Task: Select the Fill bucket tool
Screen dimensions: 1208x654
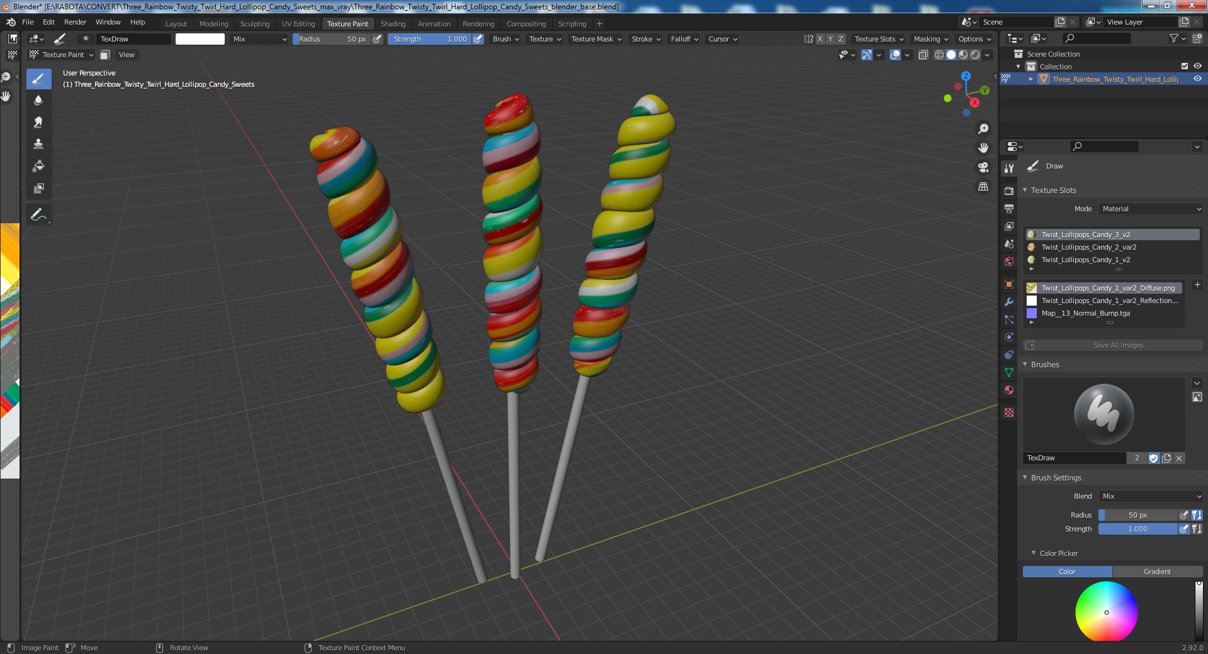Action: [x=38, y=166]
